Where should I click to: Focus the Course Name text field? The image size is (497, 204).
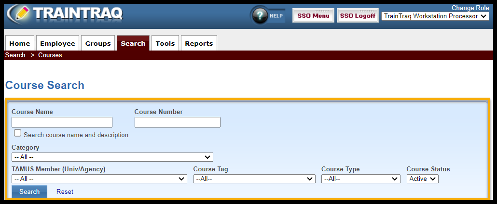click(x=62, y=122)
